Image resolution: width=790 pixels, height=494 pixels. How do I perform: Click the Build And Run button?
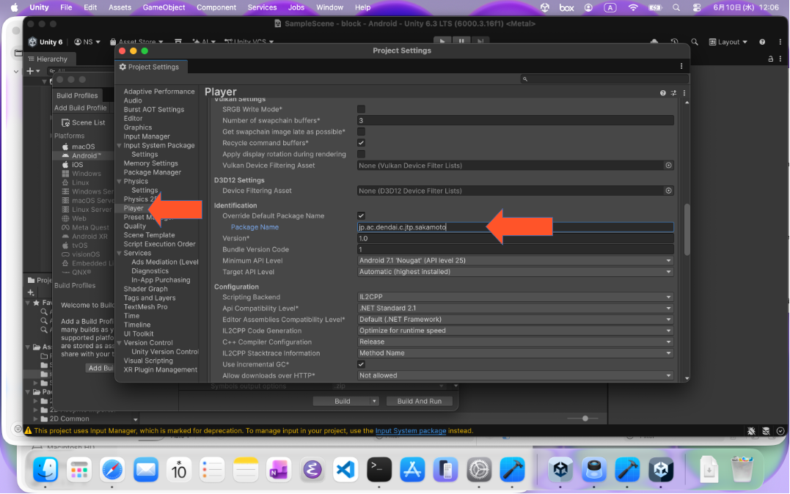[419, 402]
